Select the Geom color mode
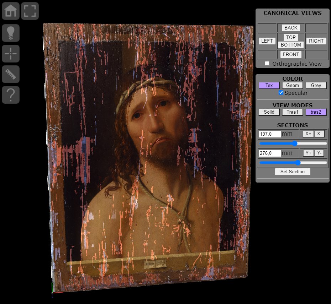This screenshot has height=304, width=331. click(x=292, y=85)
